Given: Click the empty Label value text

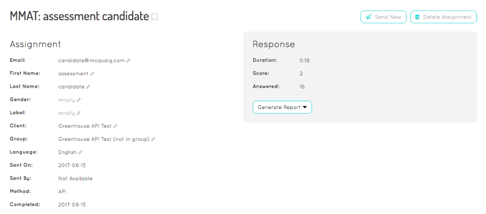Looking at the screenshot, I should coord(67,113).
